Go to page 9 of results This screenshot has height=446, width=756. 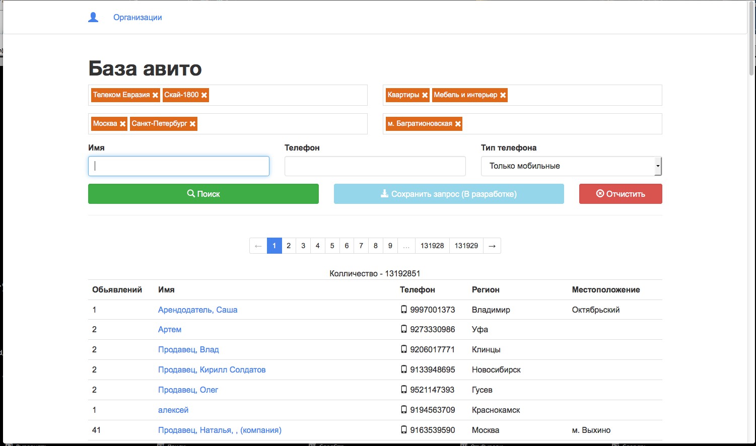tap(390, 246)
